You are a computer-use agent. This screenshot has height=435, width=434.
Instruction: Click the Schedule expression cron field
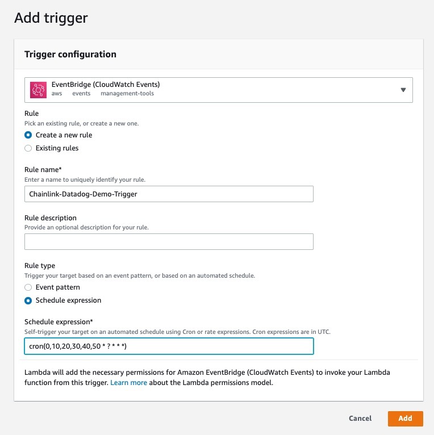(169, 346)
